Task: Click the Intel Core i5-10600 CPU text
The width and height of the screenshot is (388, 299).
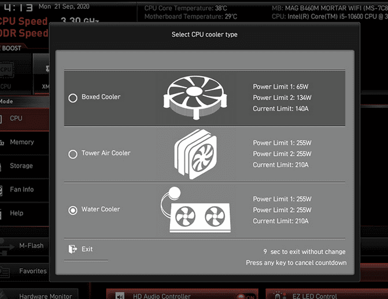Action: click(x=330, y=17)
